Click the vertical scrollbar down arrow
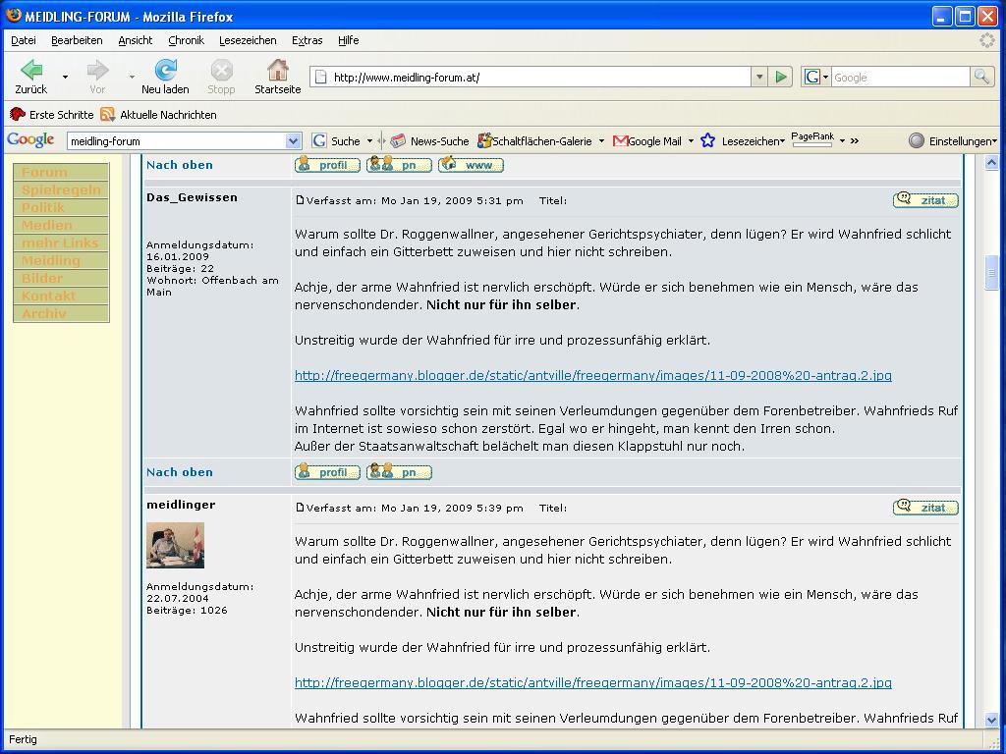Image resolution: width=1006 pixels, height=754 pixels. 991,720
